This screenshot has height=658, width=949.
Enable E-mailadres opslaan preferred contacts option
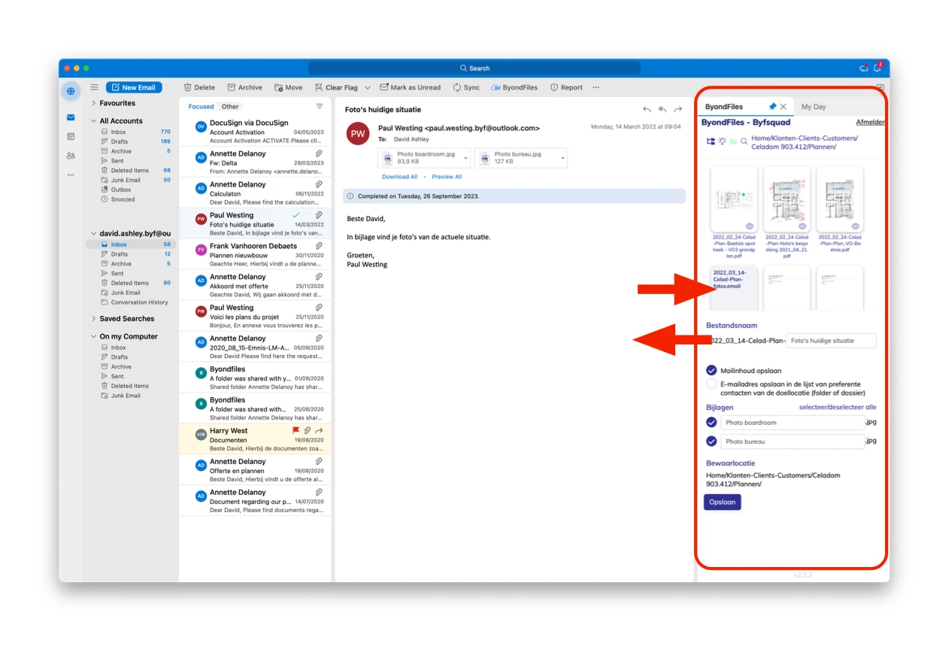711,384
